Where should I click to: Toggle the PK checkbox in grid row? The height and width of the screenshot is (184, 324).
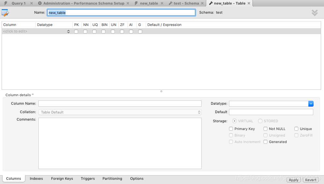76,32
